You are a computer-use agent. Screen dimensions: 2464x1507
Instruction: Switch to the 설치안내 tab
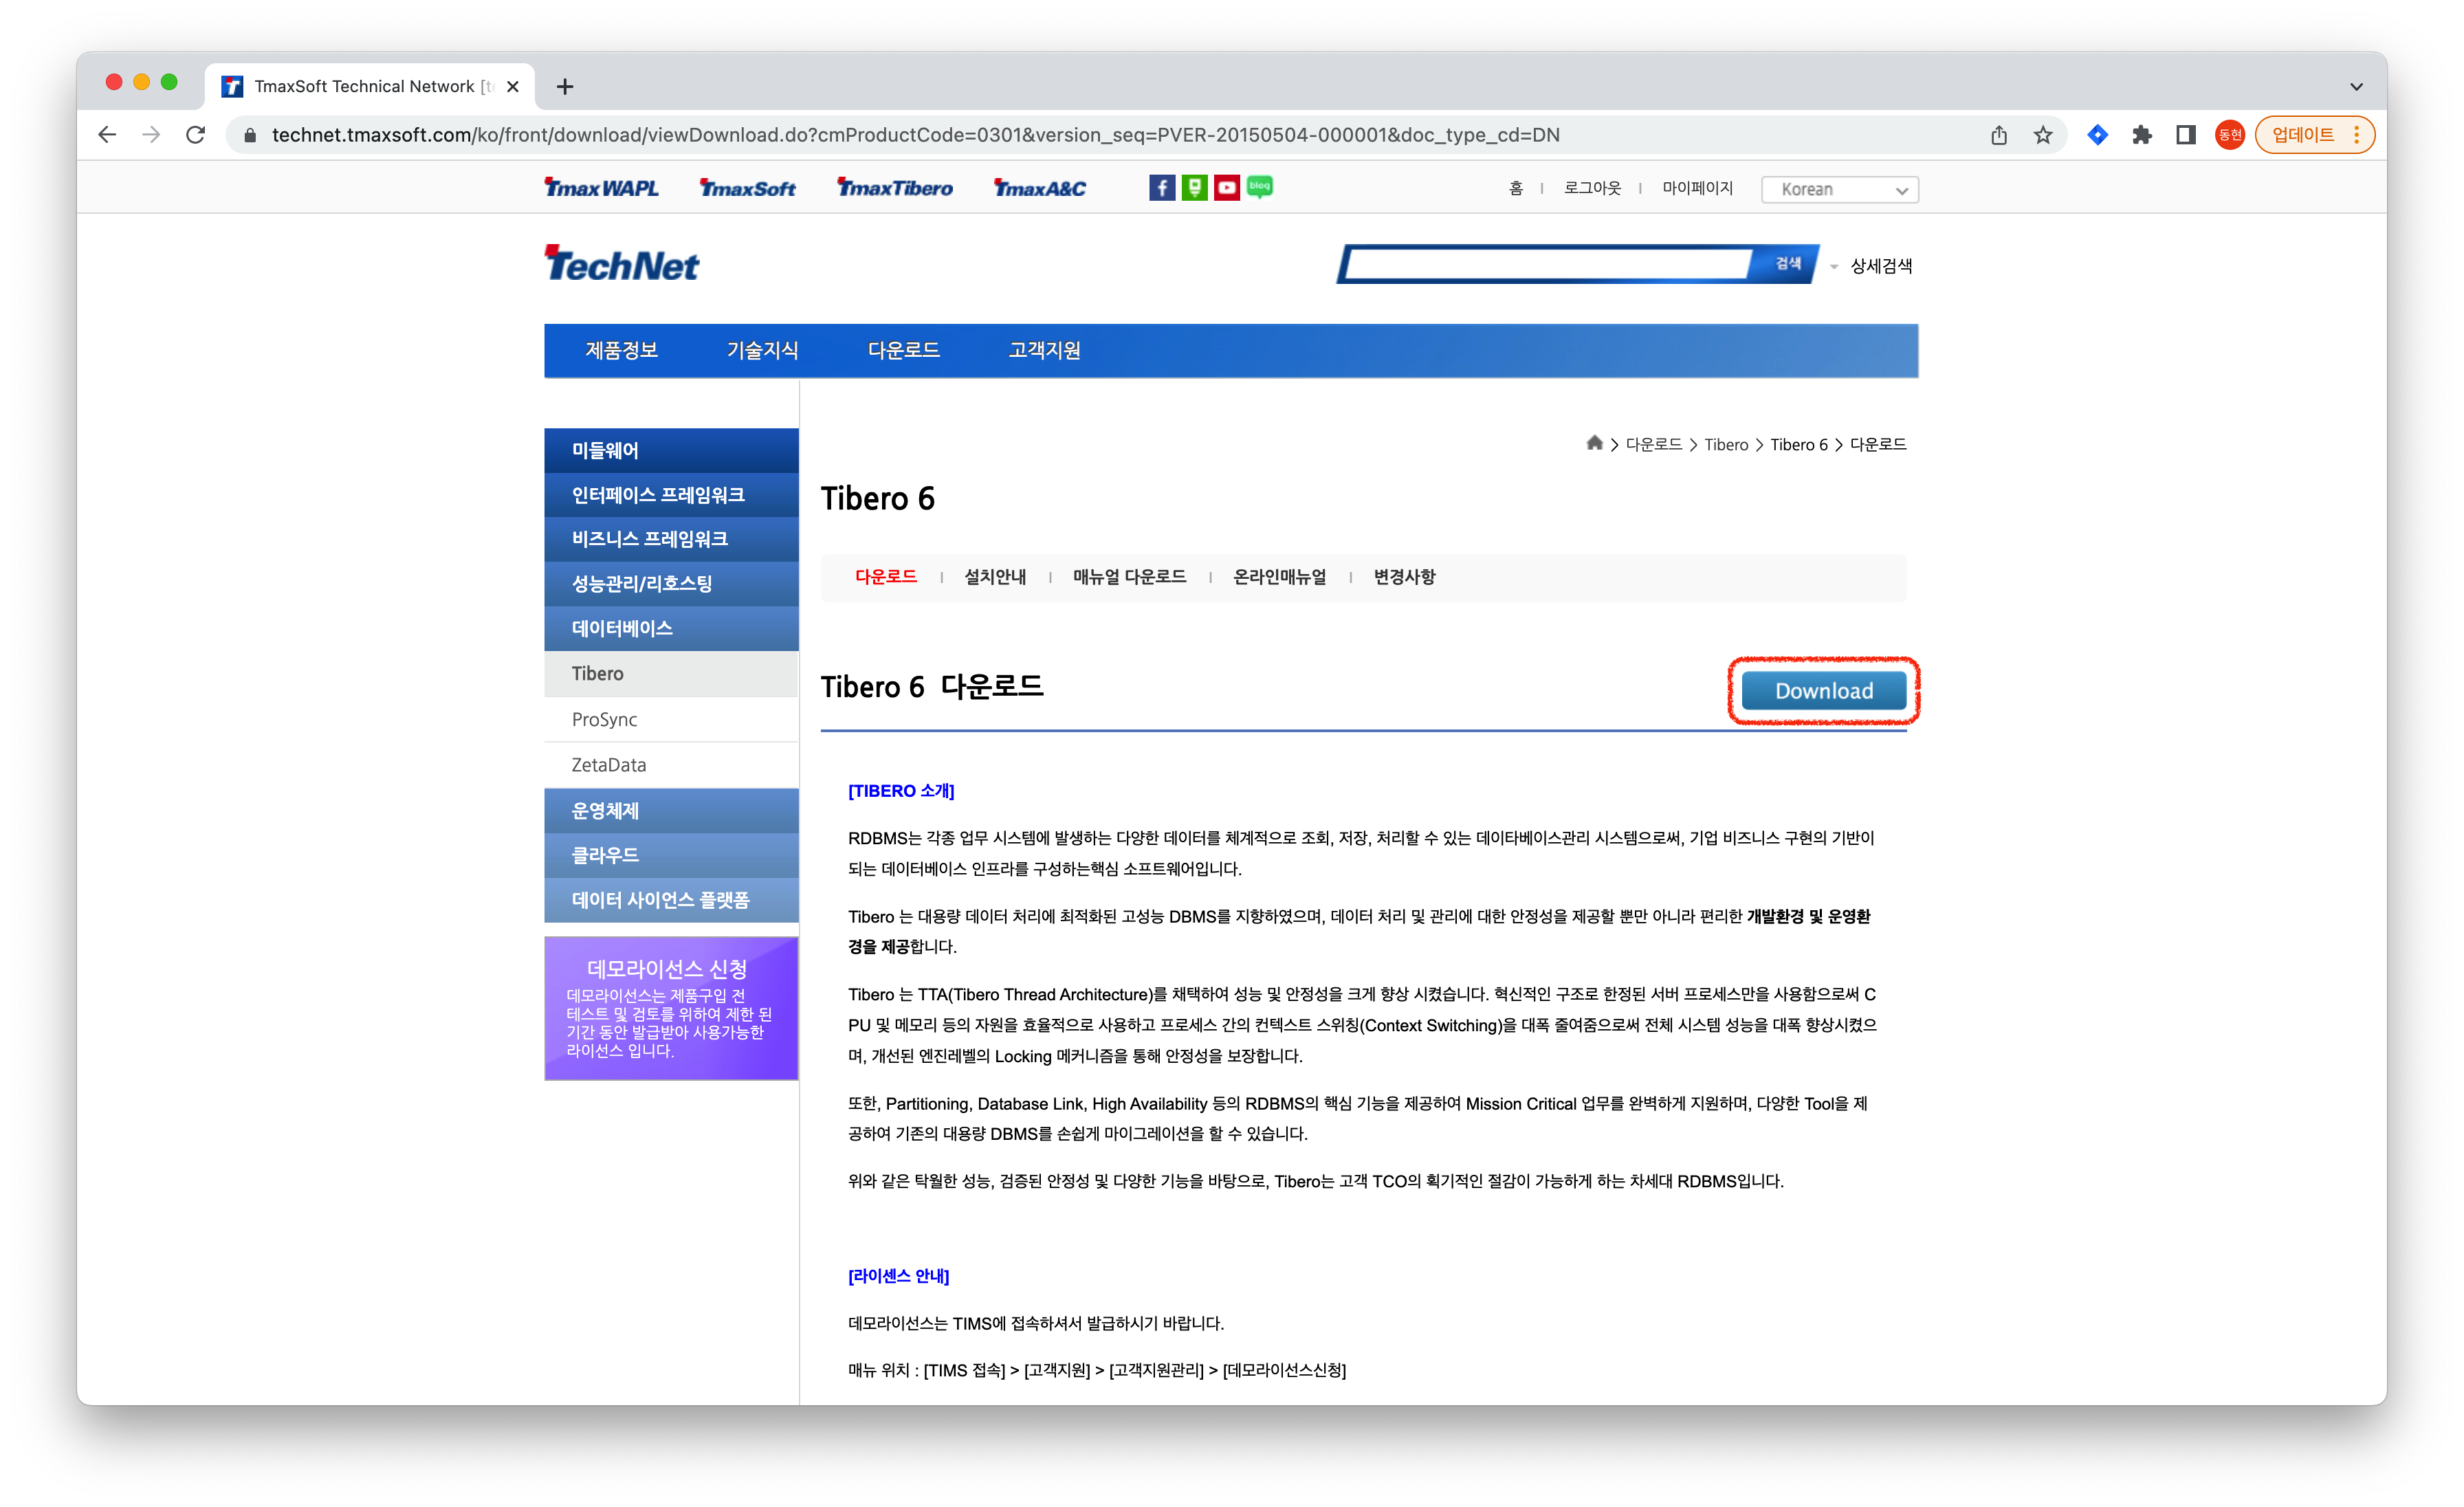click(995, 577)
